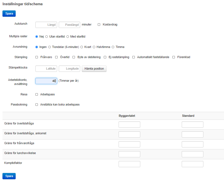The image size is (224, 182).
Task: Click the Latitute input field
Action: tap(46, 69)
